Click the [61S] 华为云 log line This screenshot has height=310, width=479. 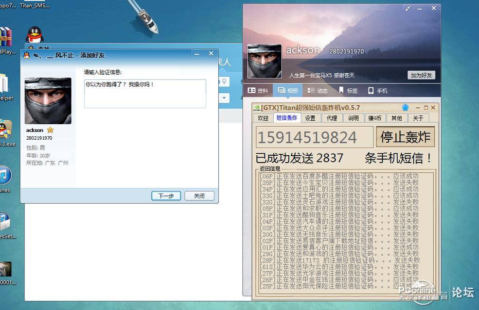click(339, 267)
